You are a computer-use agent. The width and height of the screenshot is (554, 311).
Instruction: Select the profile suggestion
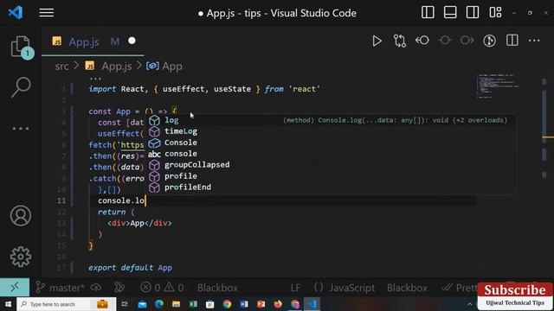tap(332, 176)
